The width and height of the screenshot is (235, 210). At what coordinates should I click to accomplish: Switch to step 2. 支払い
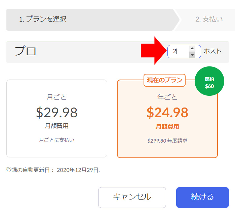[x=209, y=19]
